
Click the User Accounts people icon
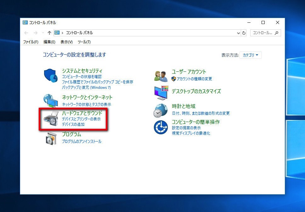tap(161, 76)
